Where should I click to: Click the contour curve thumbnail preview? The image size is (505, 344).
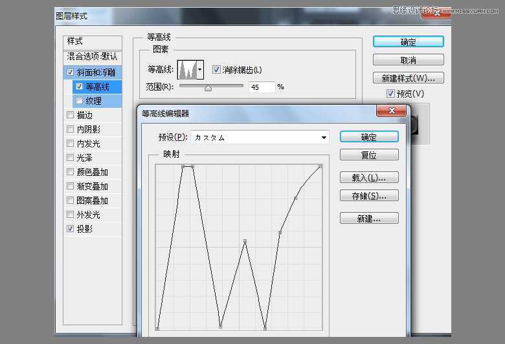188,69
